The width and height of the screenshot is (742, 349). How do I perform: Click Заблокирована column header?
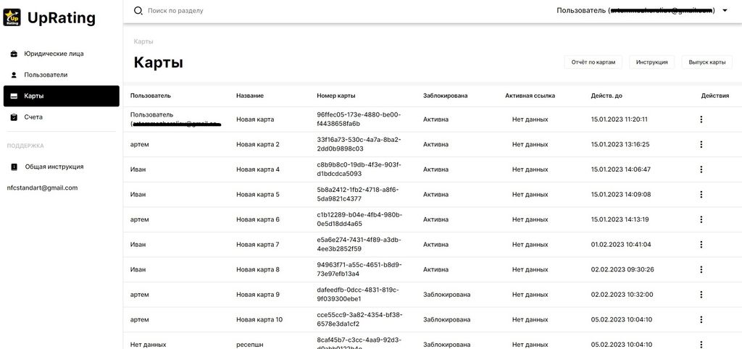[446, 96]
